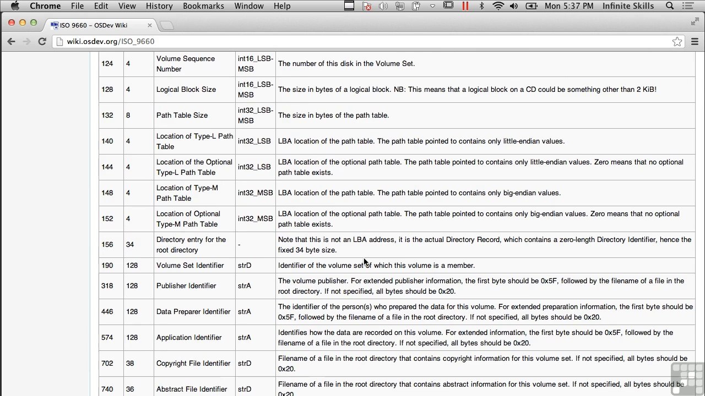Reload the ISO 9660 page
This screenshot has width=705, height=396.
42,41
